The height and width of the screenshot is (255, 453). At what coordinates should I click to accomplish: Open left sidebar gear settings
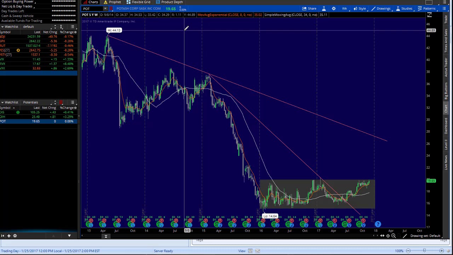coord(15,236)
